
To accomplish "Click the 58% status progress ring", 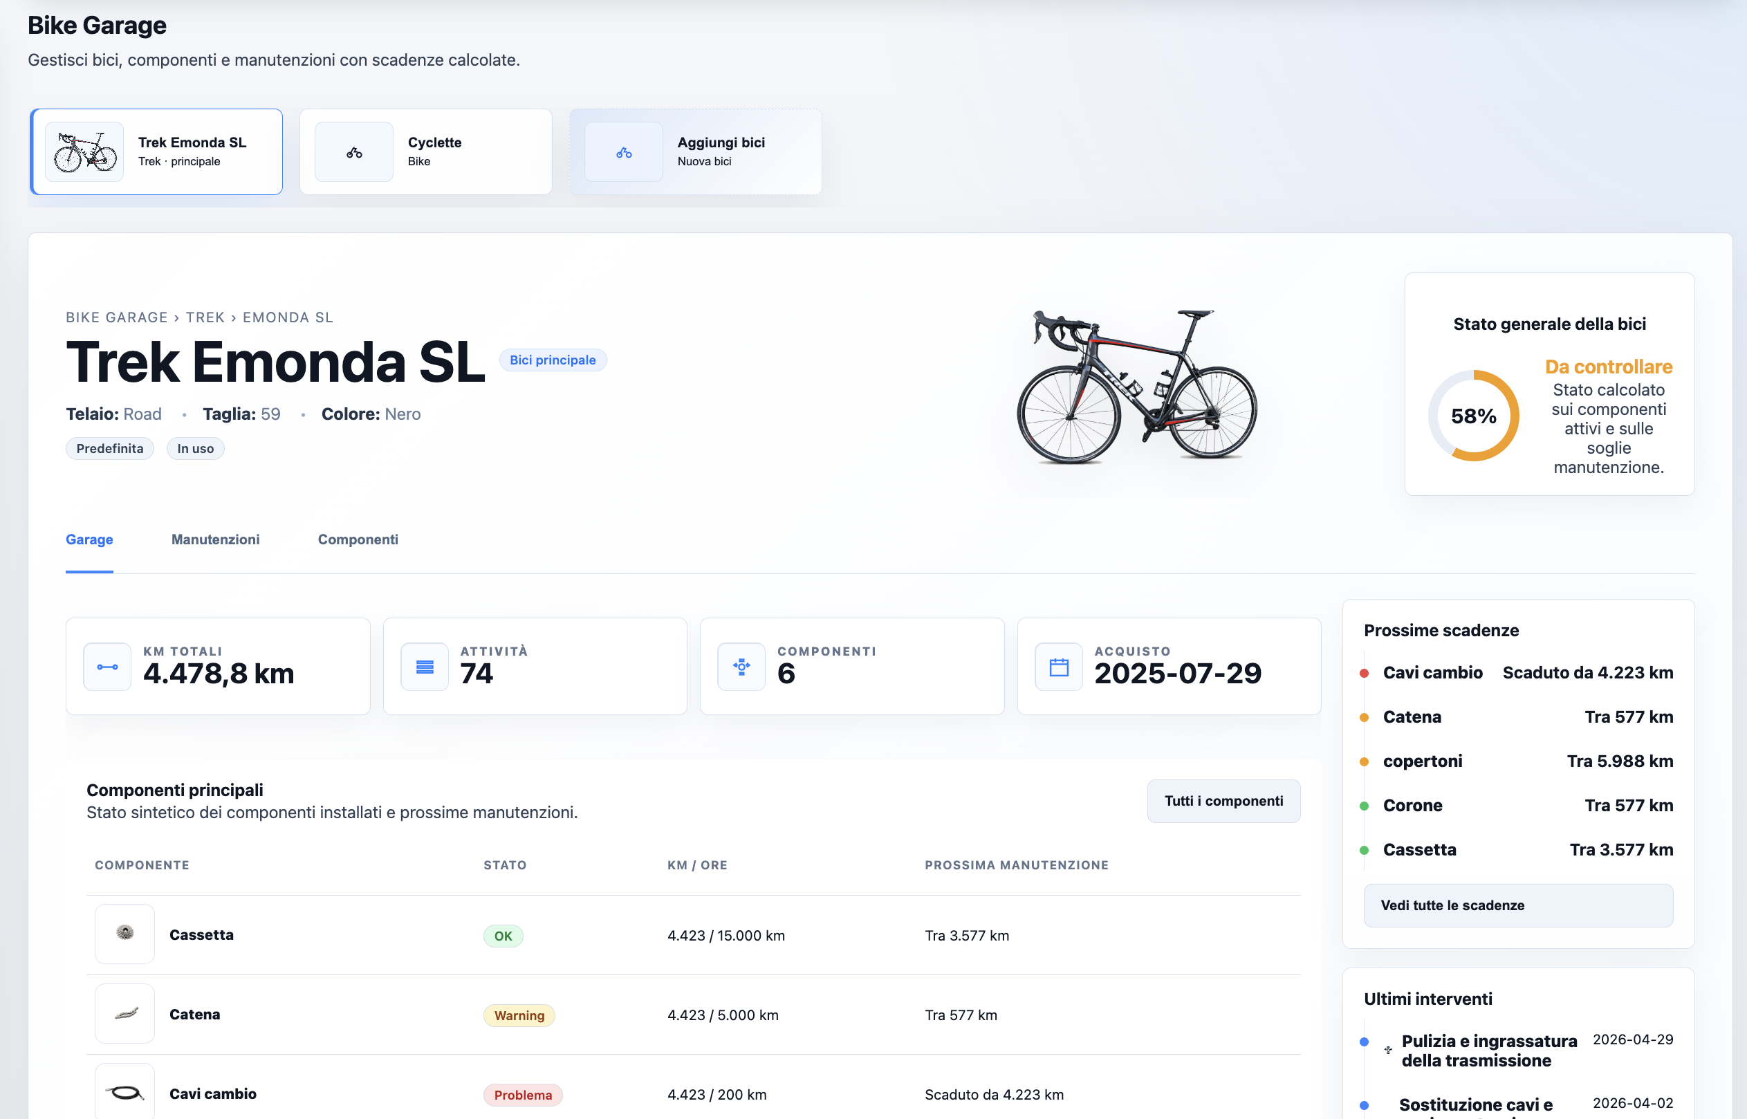I will (x=1474, y=416).
